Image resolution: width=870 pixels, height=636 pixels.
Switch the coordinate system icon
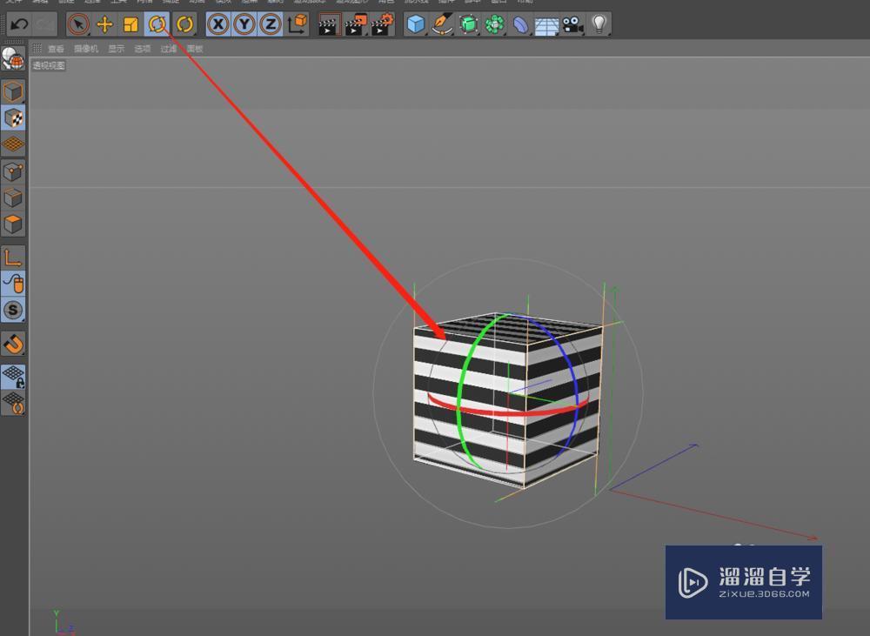[298, 24]
